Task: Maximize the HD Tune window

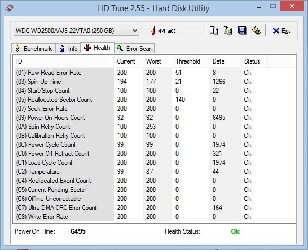Action: point(273,6)
